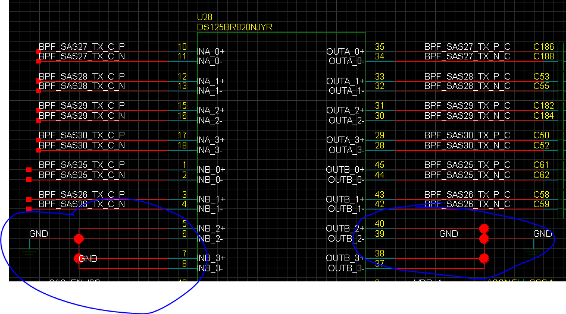Select net label BPF_SAS25_TX_C_N
This screenshot has width=566, height=314.
(82, 175)
